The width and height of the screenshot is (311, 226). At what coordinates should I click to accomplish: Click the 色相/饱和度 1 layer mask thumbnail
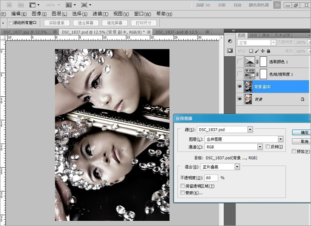click(264, 73)
